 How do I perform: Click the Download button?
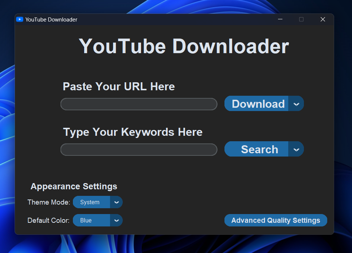point(257,104)
